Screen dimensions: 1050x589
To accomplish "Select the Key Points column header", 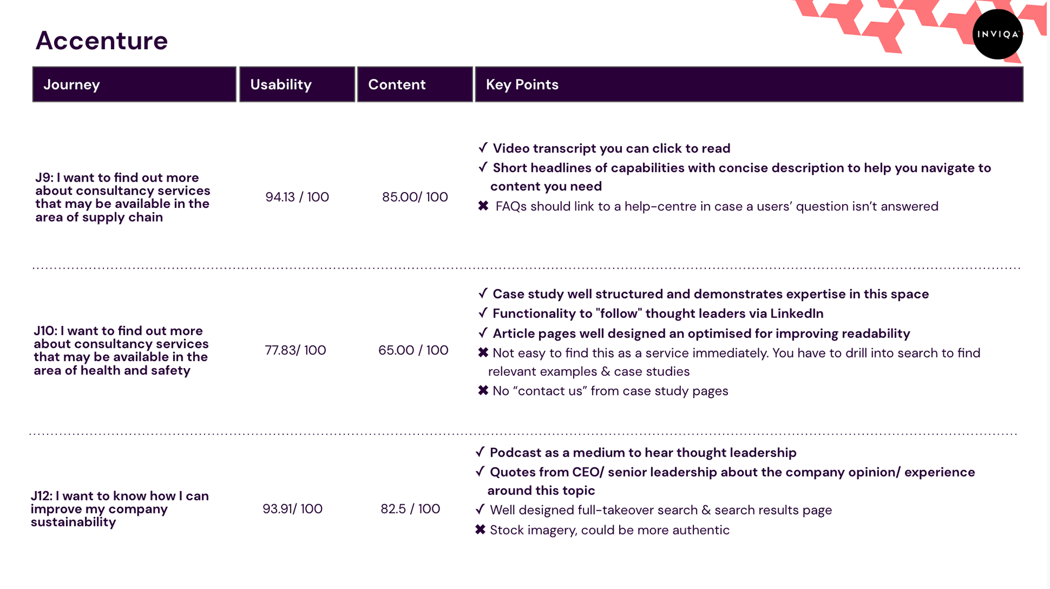I will (x=749, y=84).
